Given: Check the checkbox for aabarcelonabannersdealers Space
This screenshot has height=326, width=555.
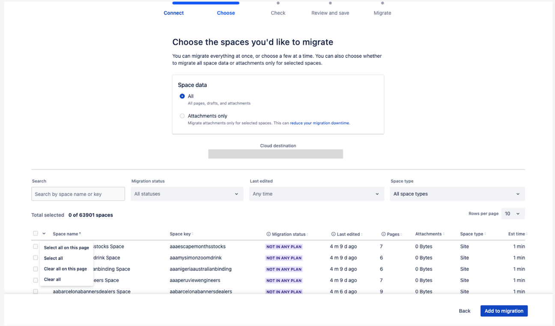Looking at the screenshot, I should pyautogui.click(x=35, y=291).
